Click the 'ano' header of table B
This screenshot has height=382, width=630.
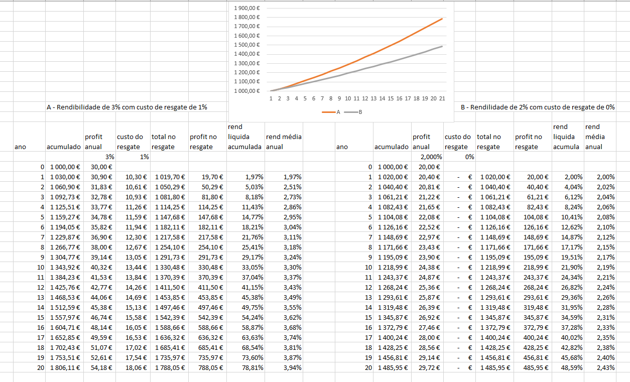point(342,147)
